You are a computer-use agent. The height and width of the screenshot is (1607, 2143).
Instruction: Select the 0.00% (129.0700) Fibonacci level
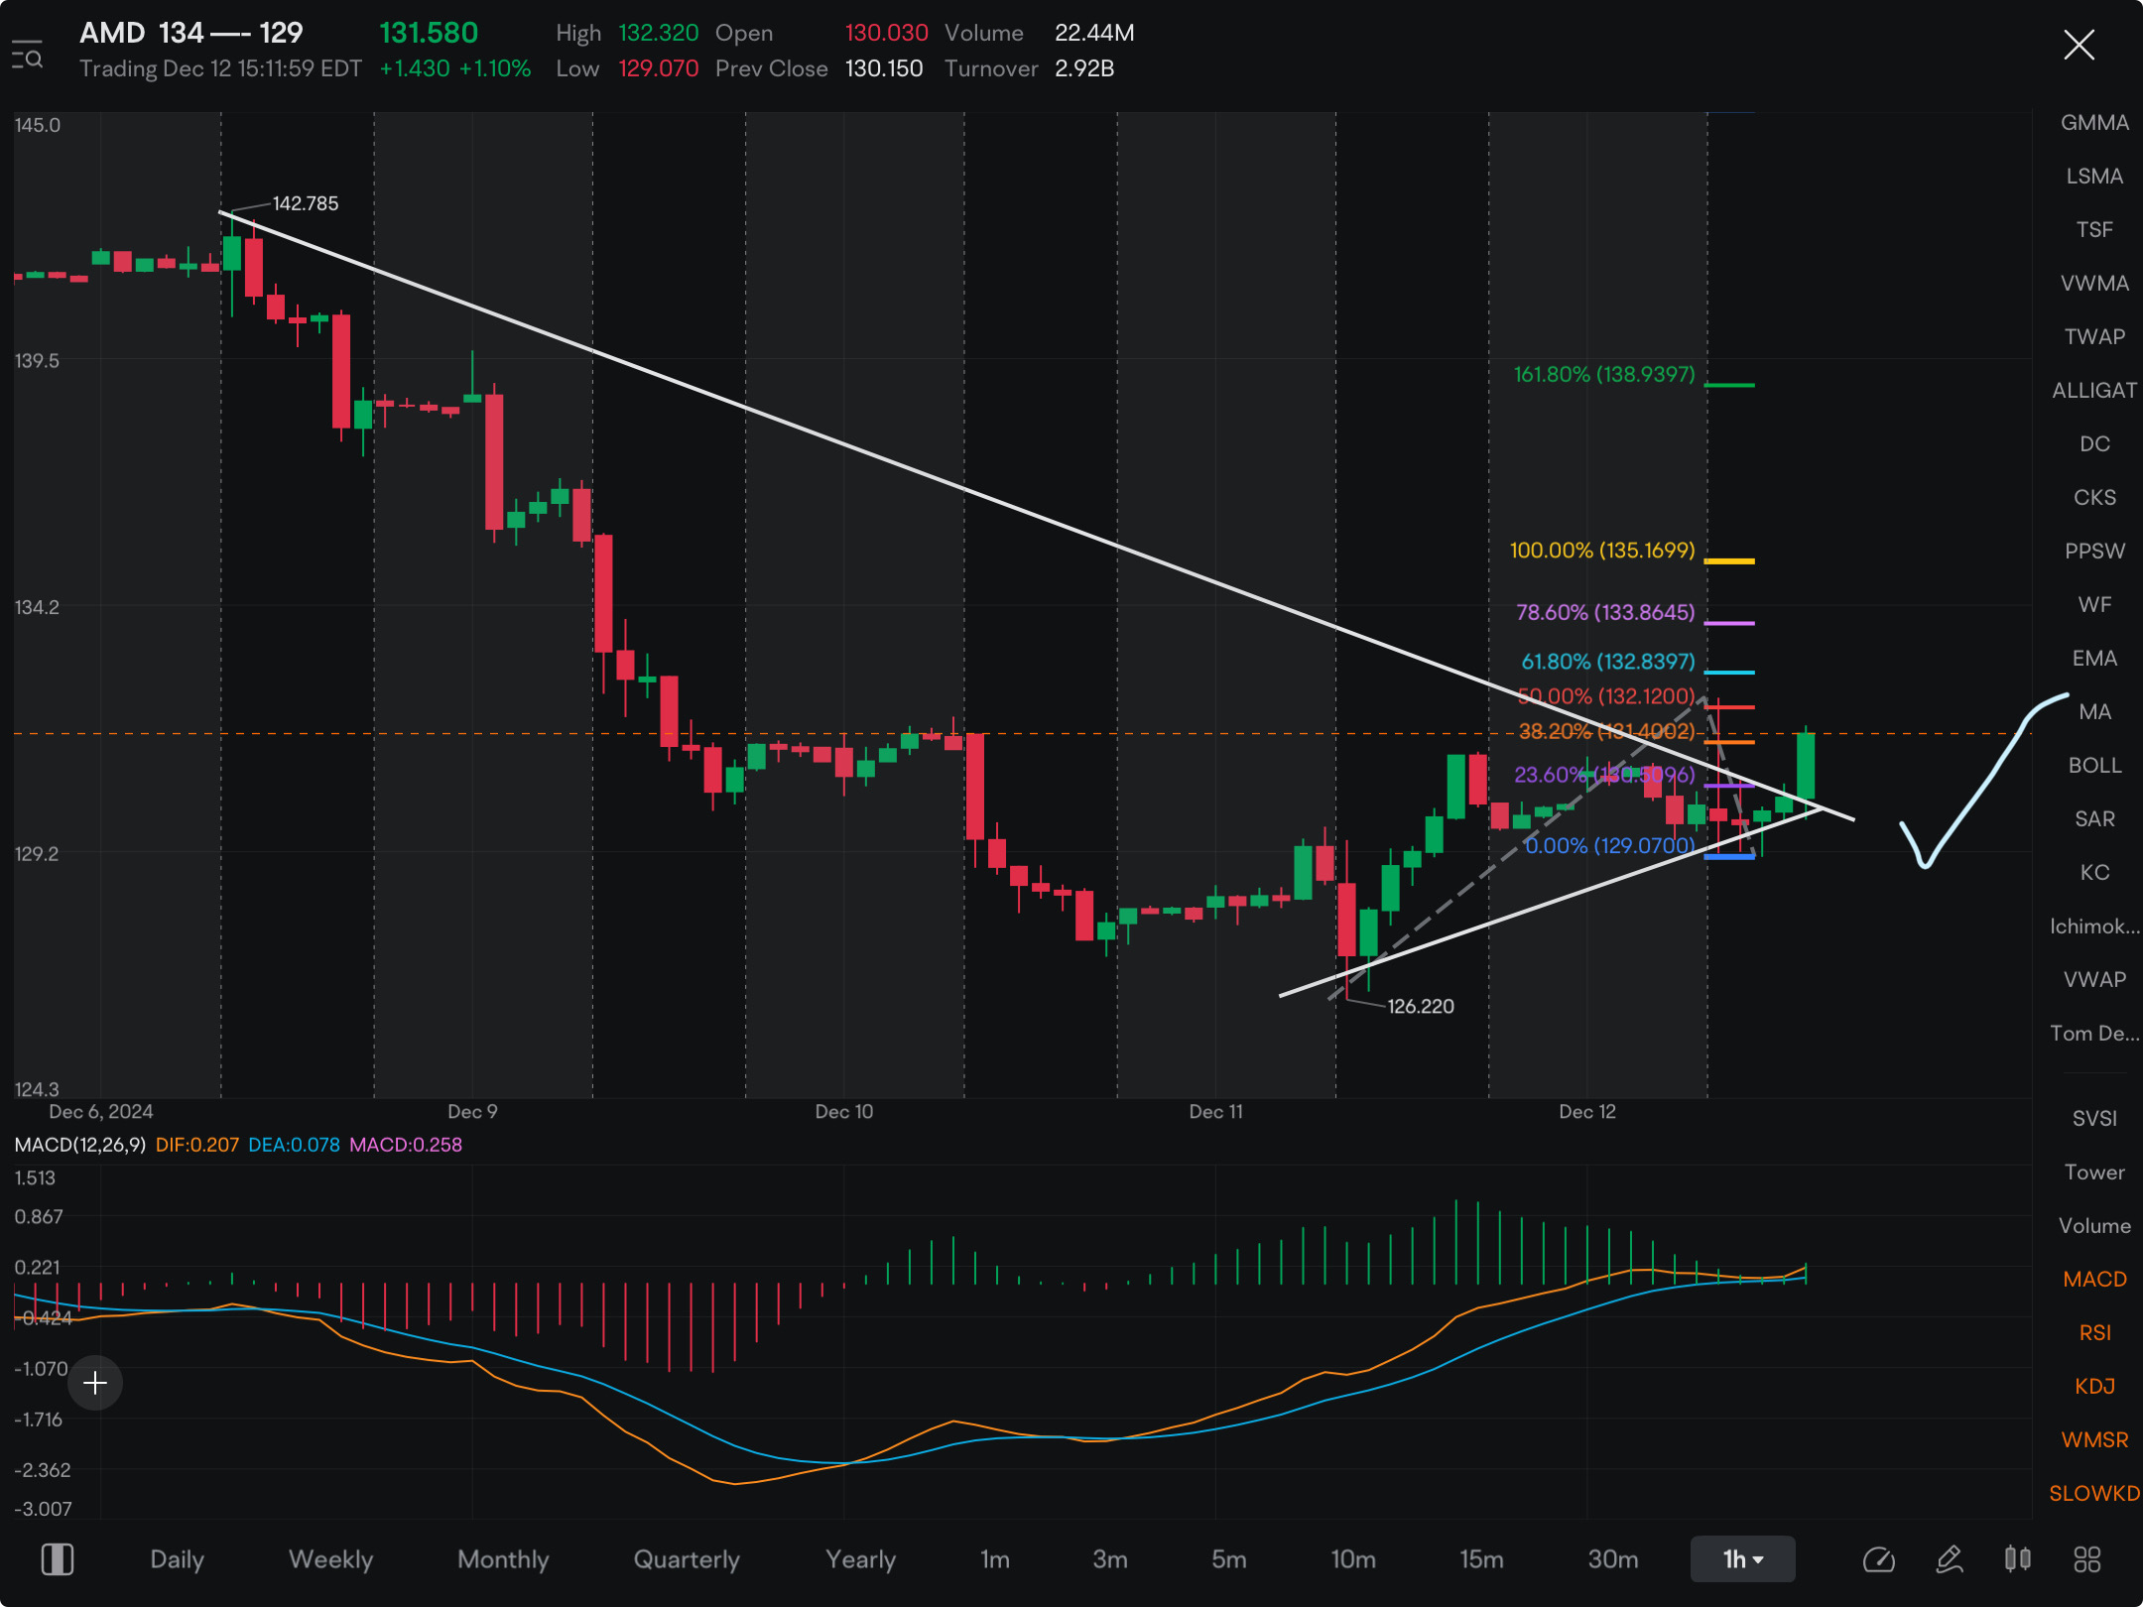pos(1610,846)
